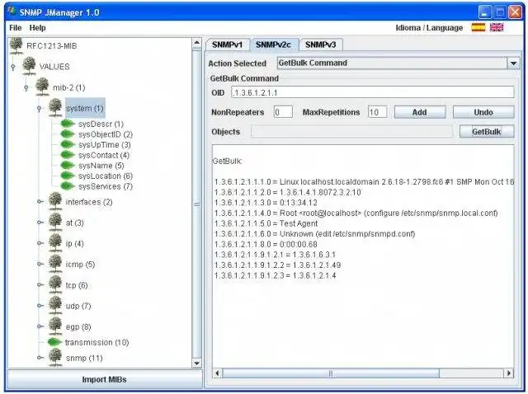
Task: Click the tree panel scroll up arrow
Action: 197,43
